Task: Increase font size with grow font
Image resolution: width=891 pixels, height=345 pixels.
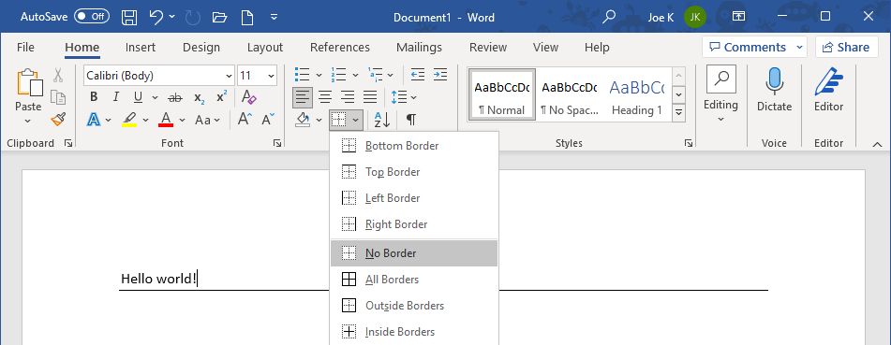Action: tap(245, 119)
